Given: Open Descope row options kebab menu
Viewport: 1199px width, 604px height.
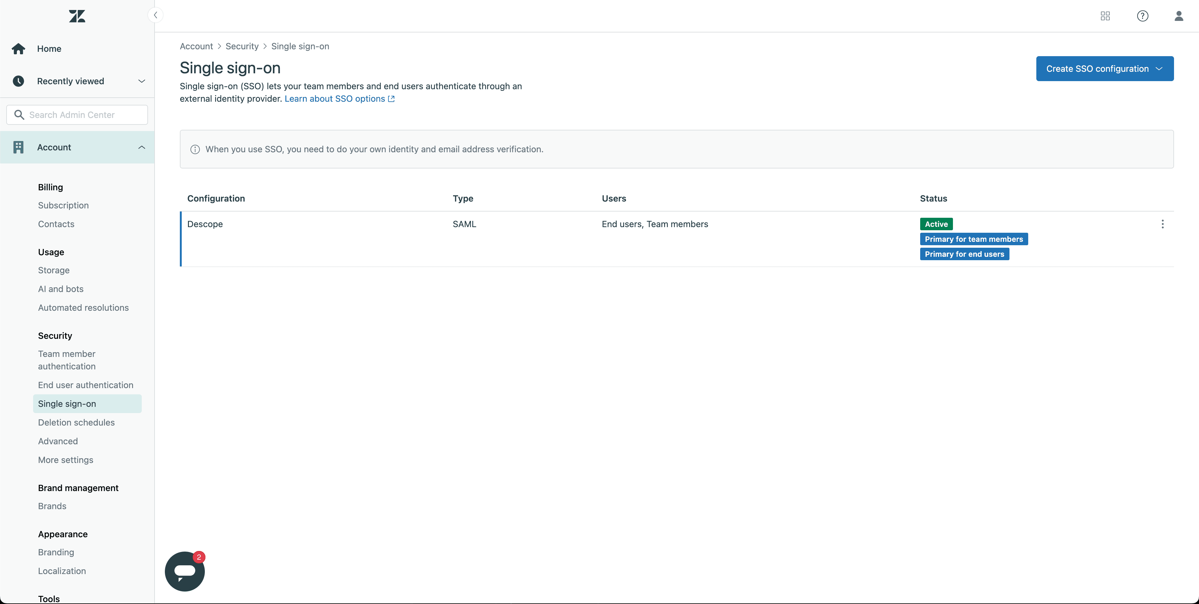Looking at the screenshot, I should point(1162,224).
